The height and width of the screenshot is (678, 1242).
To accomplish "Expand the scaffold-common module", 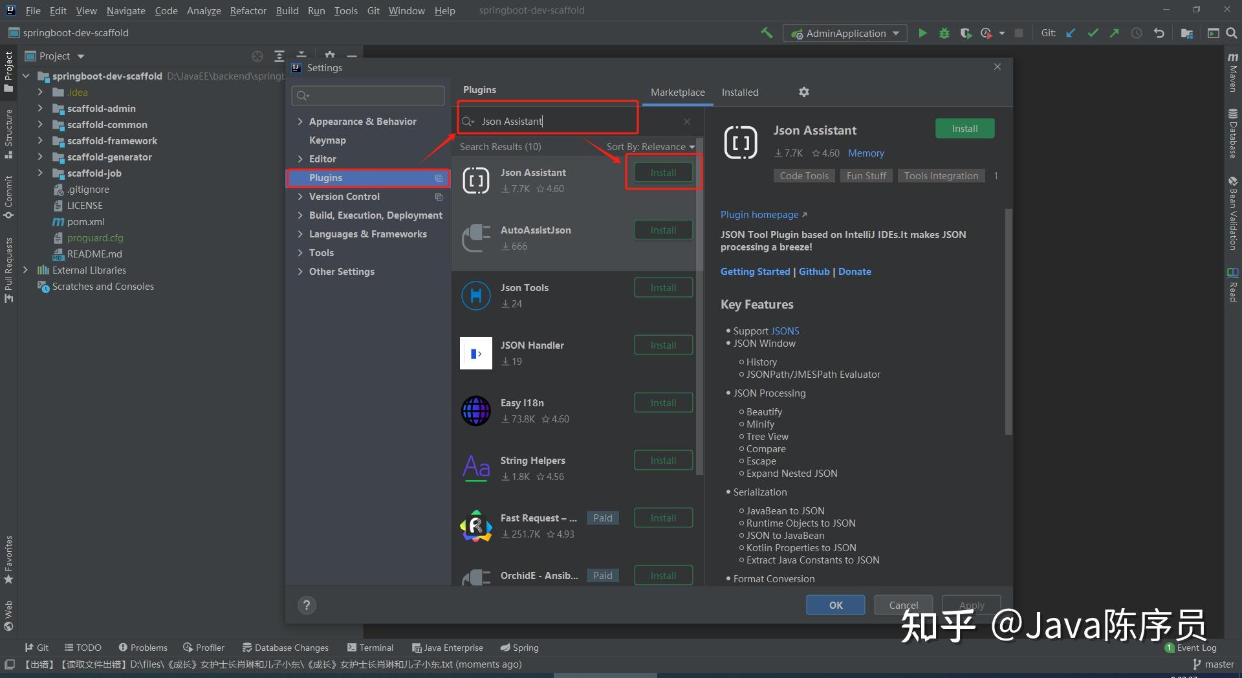I will pos(40,124).
